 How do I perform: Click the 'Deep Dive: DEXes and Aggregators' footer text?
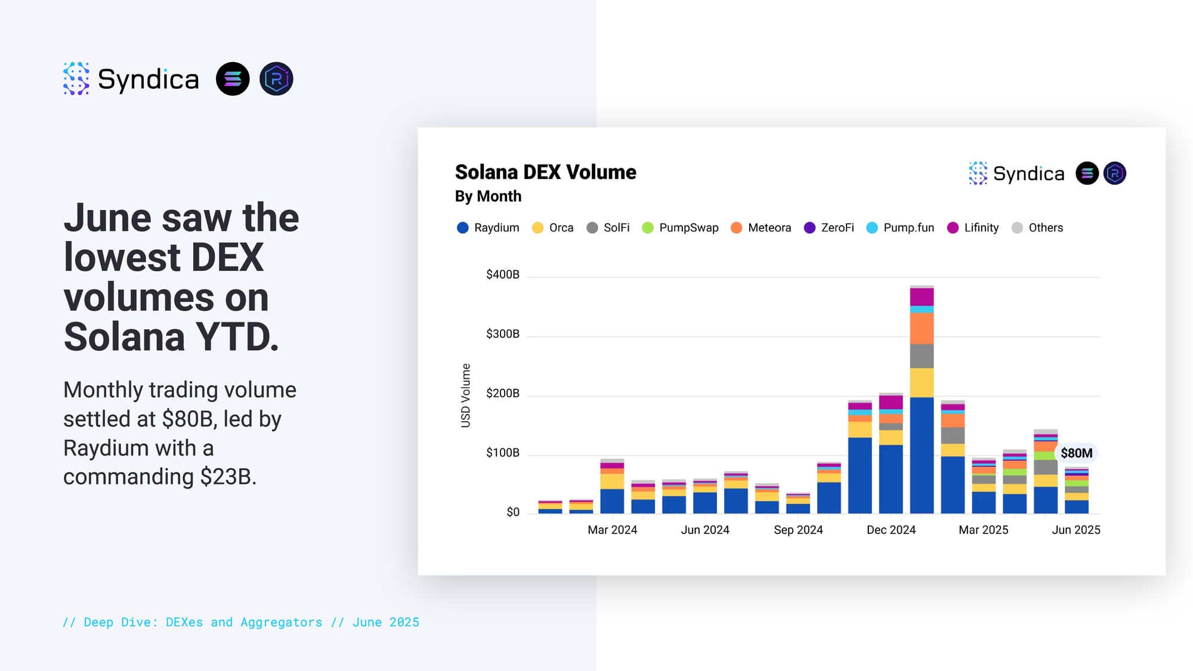tap(241, 622)
